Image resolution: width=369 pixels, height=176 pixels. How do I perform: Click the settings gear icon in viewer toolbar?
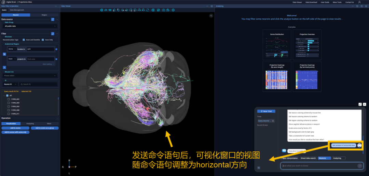[x=173, y=10]
